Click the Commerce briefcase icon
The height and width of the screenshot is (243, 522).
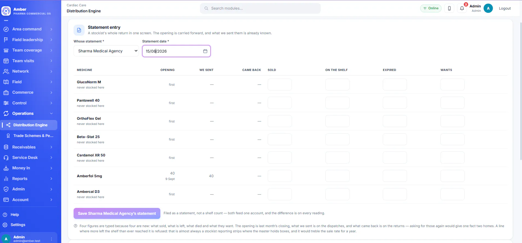point(6,92)
